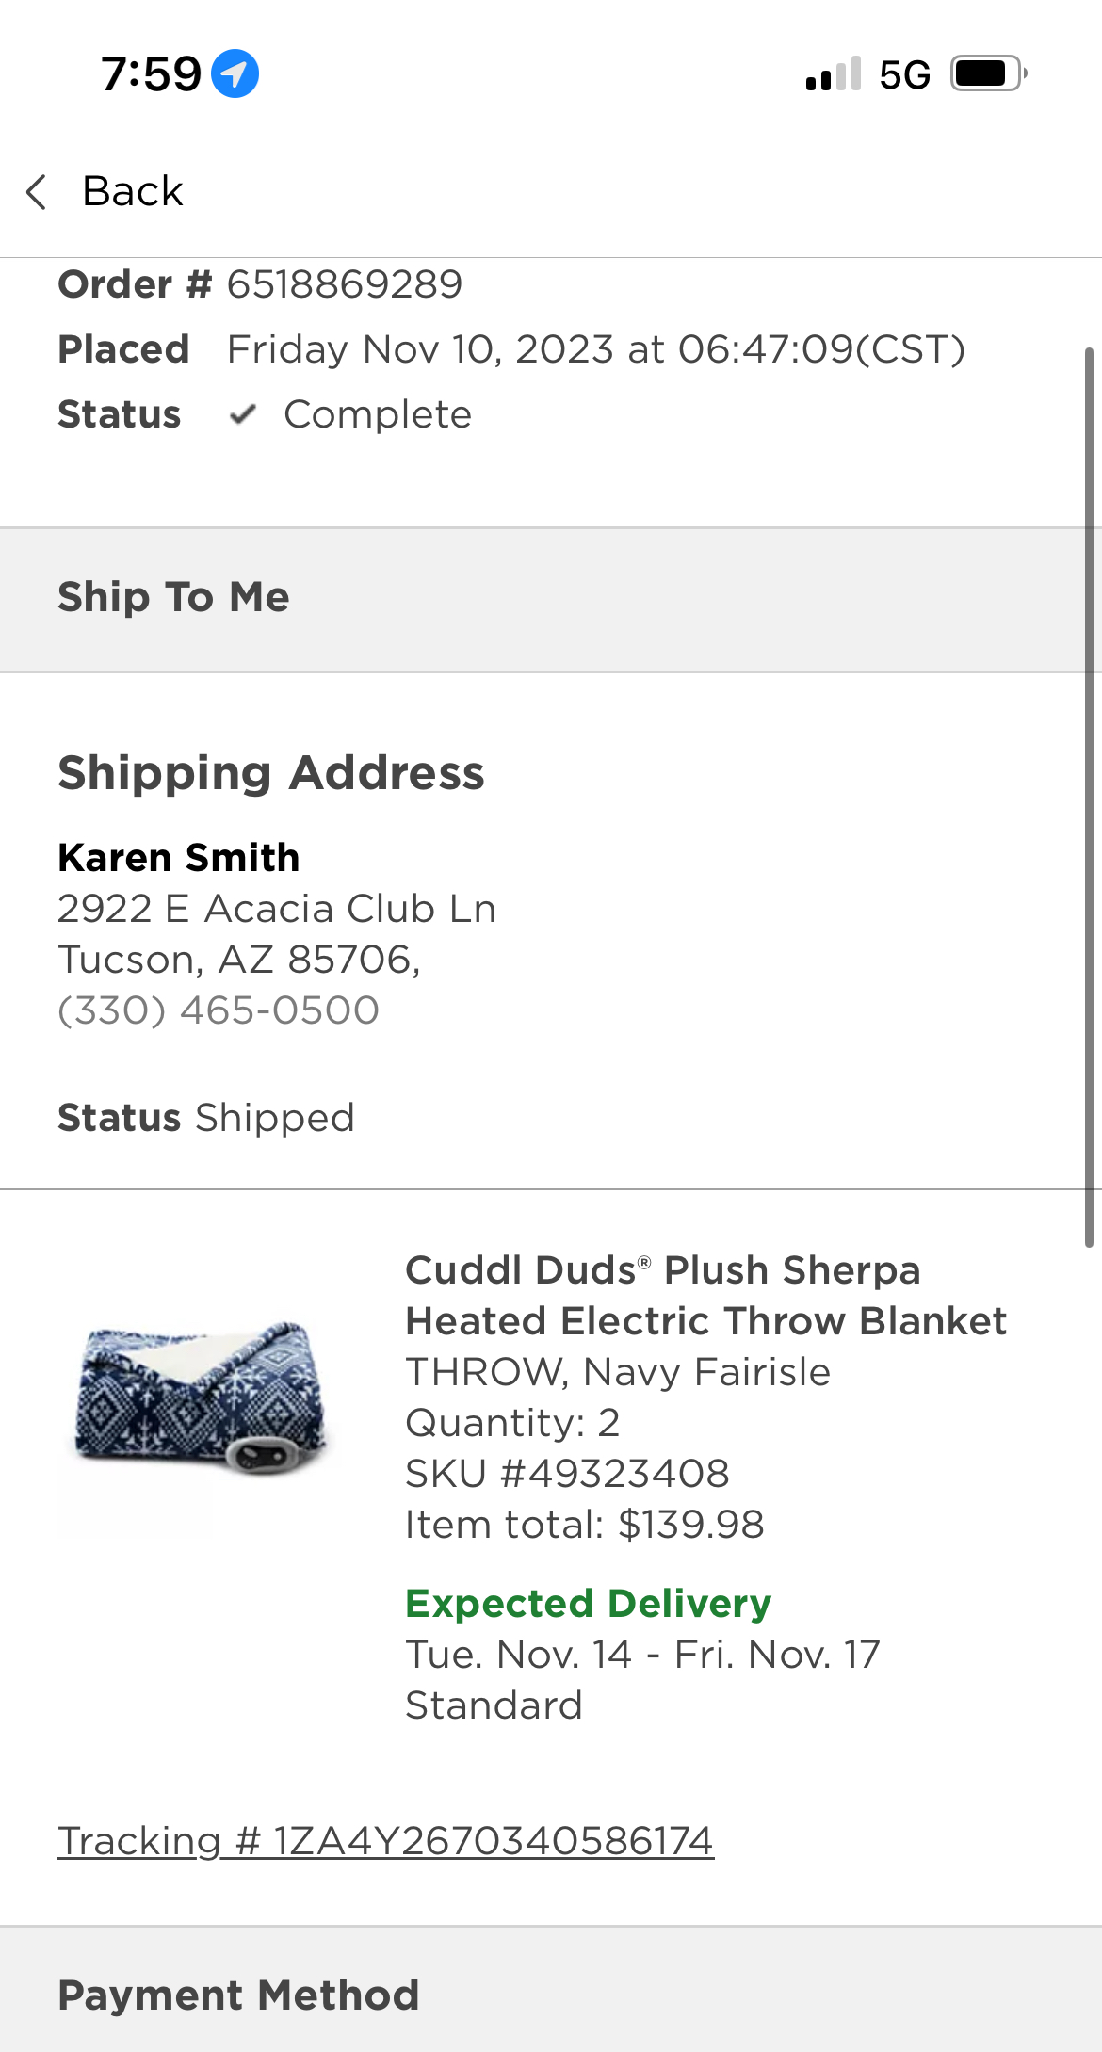Call the phone number (330) 465-0500

click(x=219, y=1010)
